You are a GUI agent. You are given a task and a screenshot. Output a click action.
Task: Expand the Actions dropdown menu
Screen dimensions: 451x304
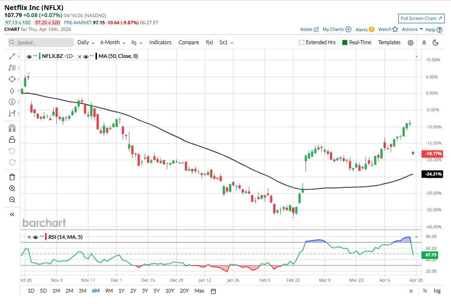coord(412,29)
